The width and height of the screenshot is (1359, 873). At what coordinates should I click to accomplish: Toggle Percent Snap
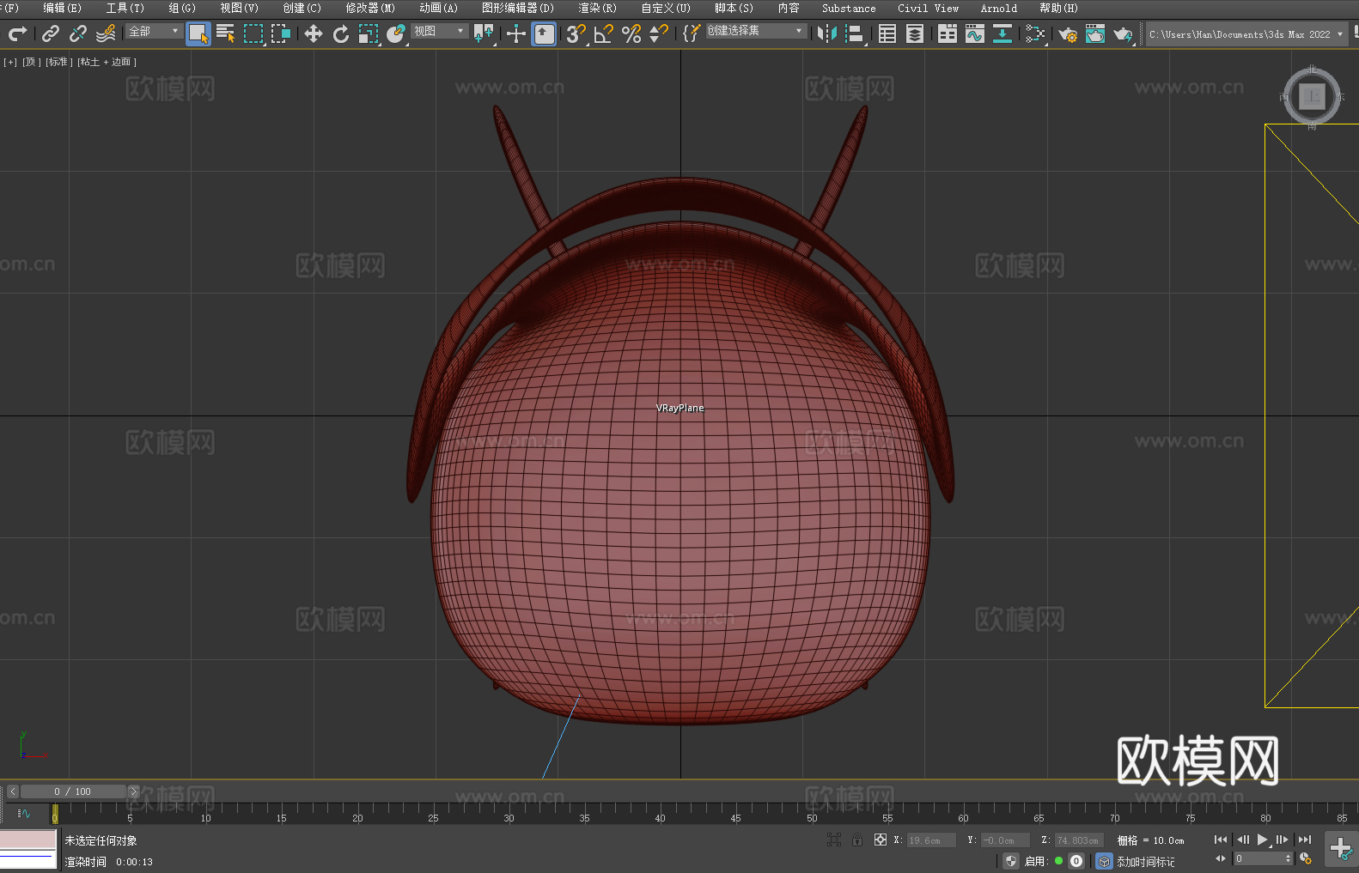(631, 34)
